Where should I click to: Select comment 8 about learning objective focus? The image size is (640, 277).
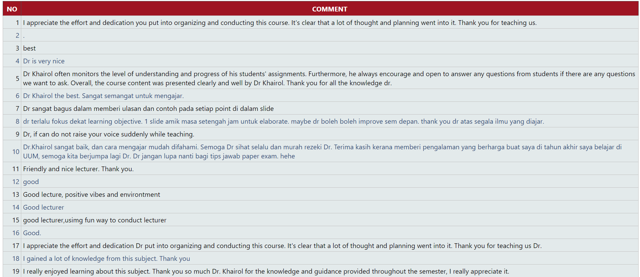point(283,121)
